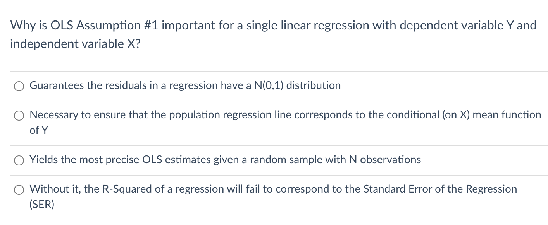The width and height of the screenshot is (548, 225).
Task: Click the third answer's radio circle
Action: point(18,160)
